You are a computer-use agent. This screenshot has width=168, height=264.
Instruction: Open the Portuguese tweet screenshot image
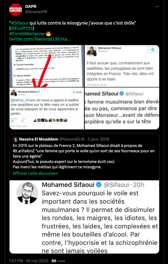(122, 66)
